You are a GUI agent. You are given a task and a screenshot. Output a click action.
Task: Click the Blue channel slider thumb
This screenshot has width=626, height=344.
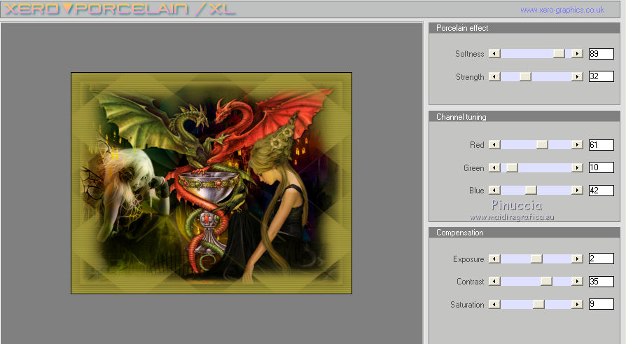531,190
